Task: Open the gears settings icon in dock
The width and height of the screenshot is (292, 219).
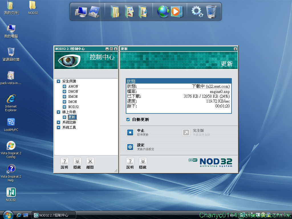Action: pos(197,11)
